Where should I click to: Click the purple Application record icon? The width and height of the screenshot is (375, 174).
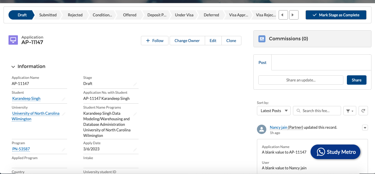[13, 40]
